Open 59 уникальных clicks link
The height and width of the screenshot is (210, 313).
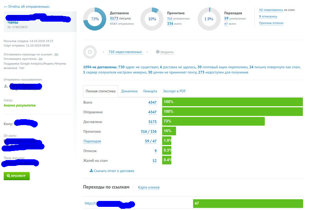pos(235,18)
